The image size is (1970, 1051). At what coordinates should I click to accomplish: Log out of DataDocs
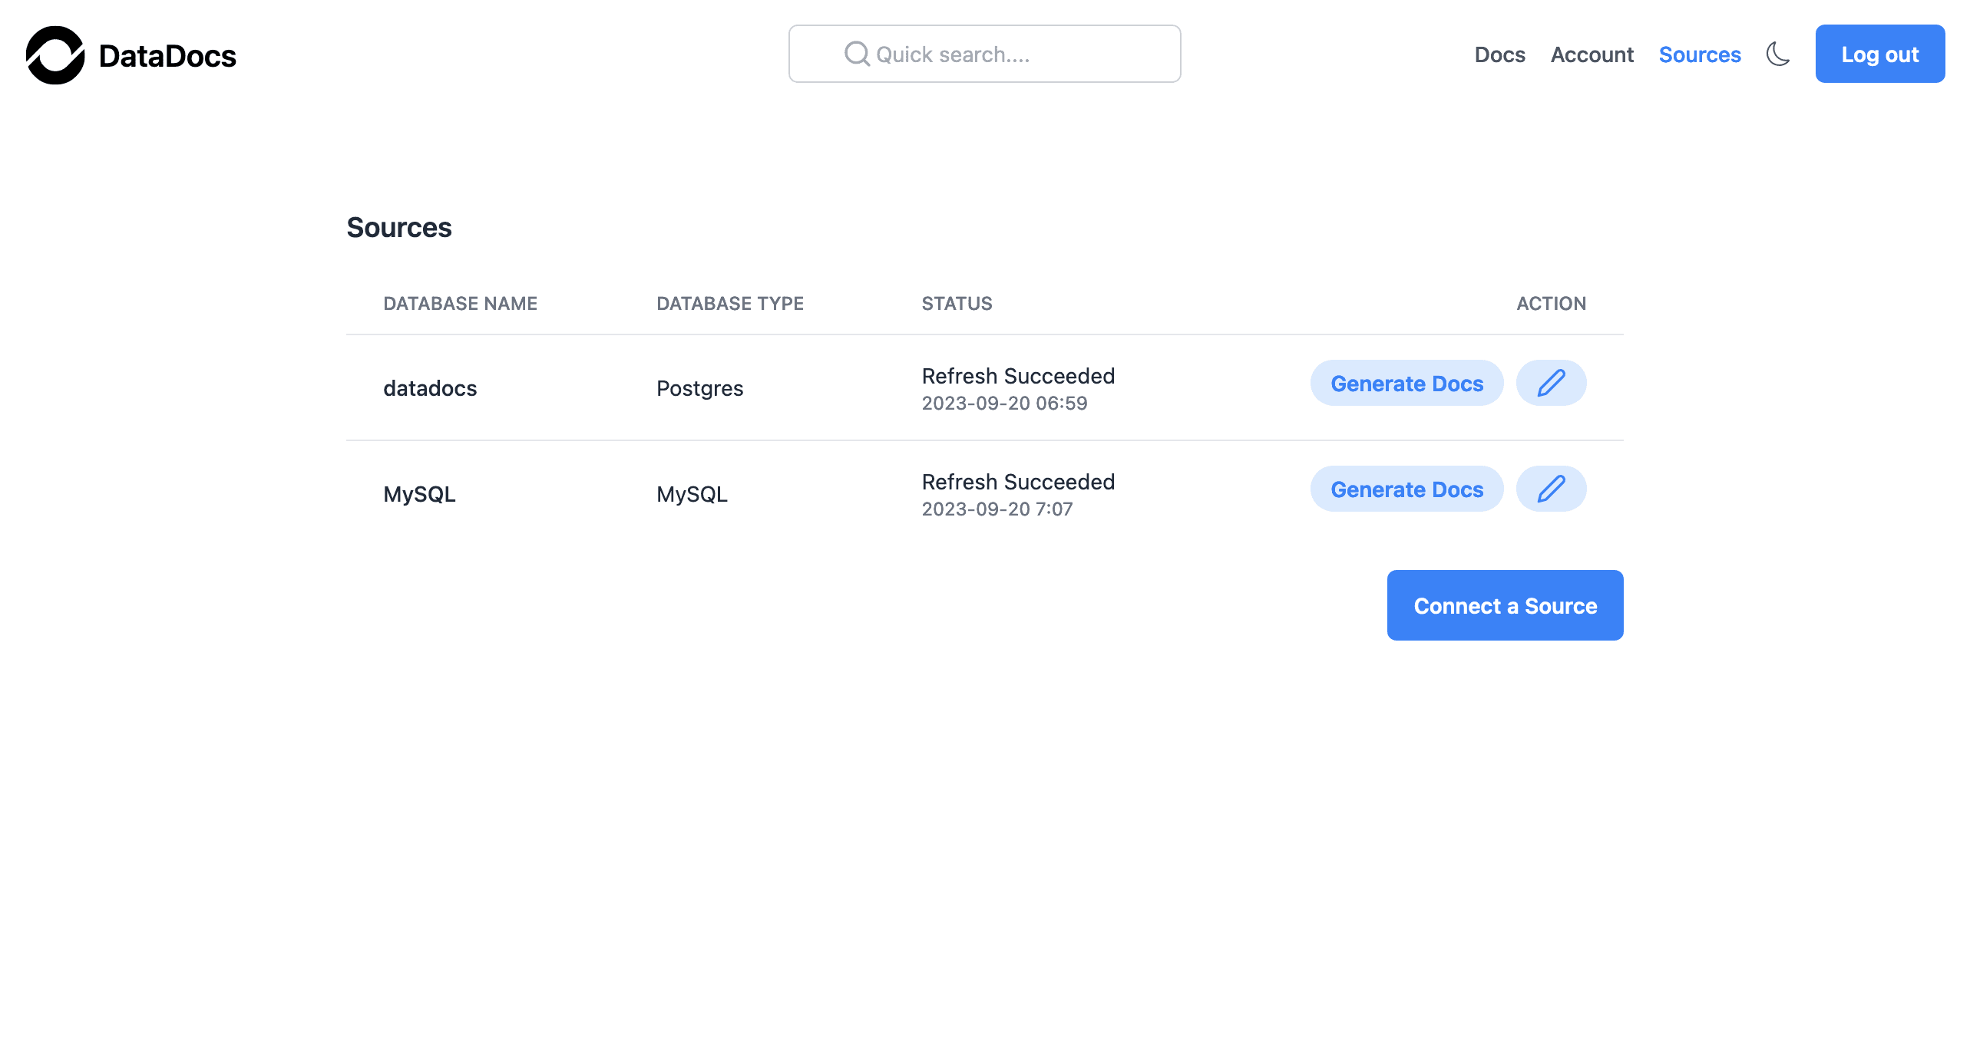(x=1879, y=54)
